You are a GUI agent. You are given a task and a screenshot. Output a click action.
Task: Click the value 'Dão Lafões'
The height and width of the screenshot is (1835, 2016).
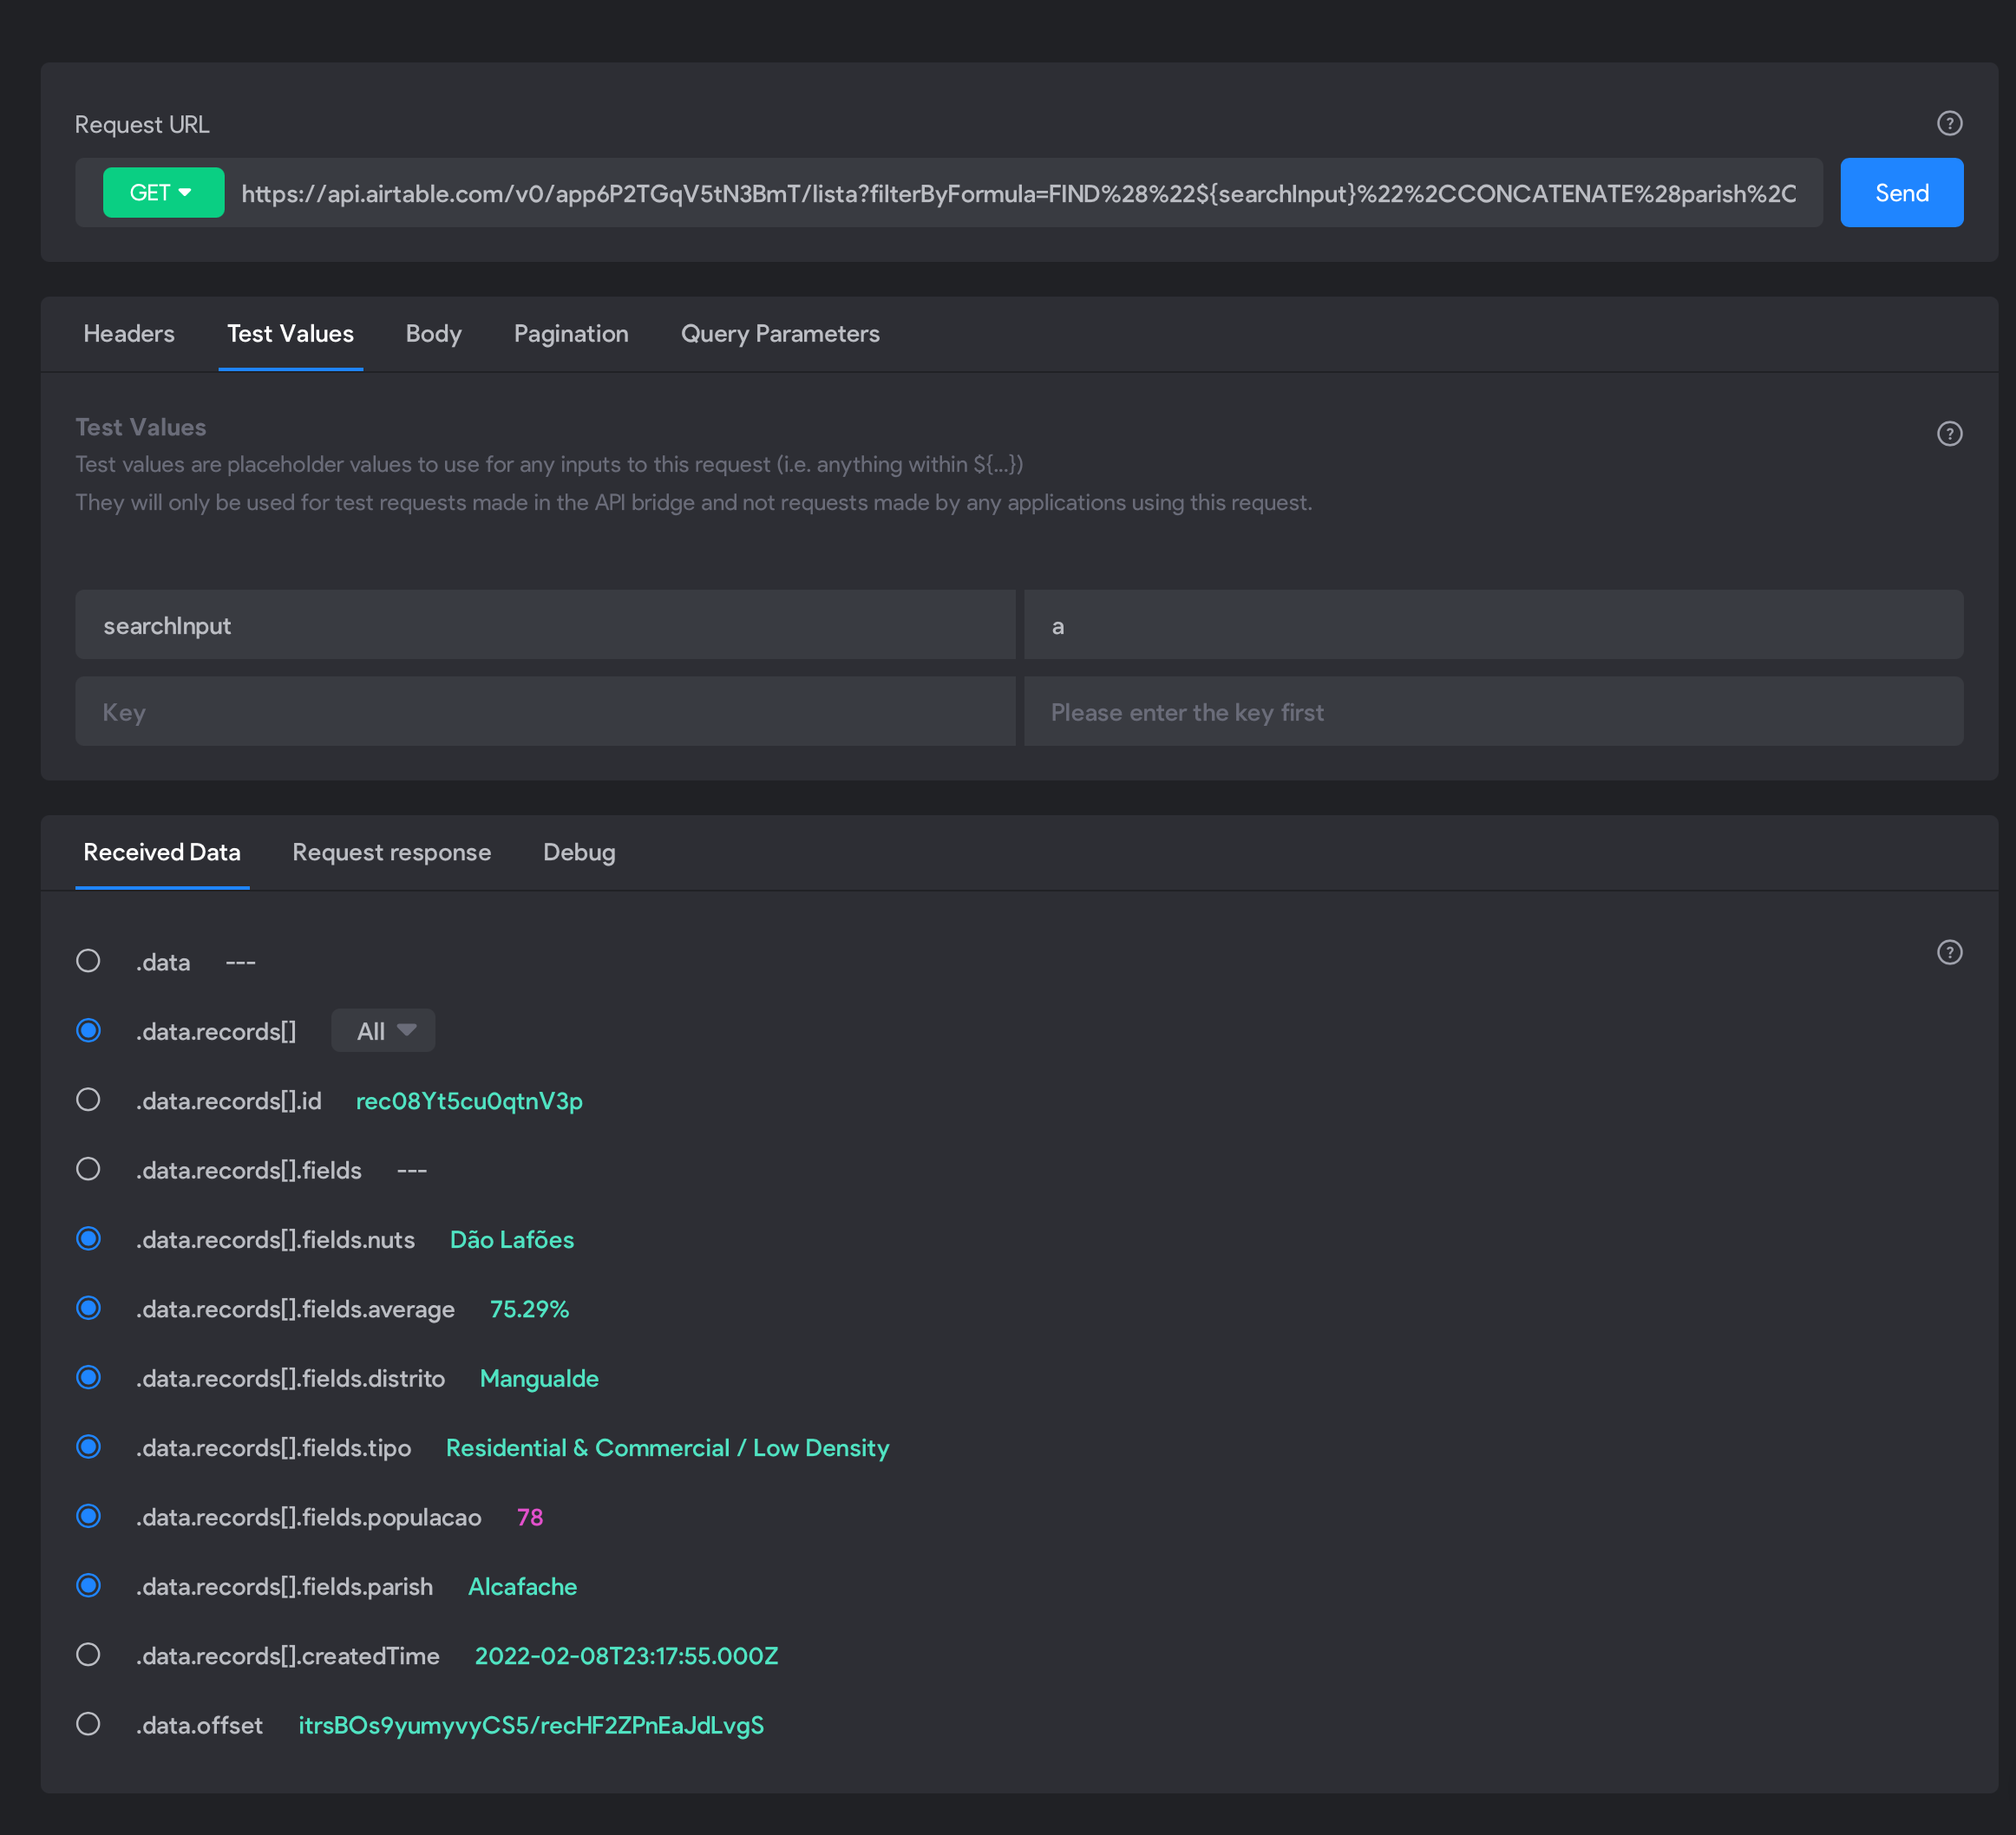click(512, 1239)
